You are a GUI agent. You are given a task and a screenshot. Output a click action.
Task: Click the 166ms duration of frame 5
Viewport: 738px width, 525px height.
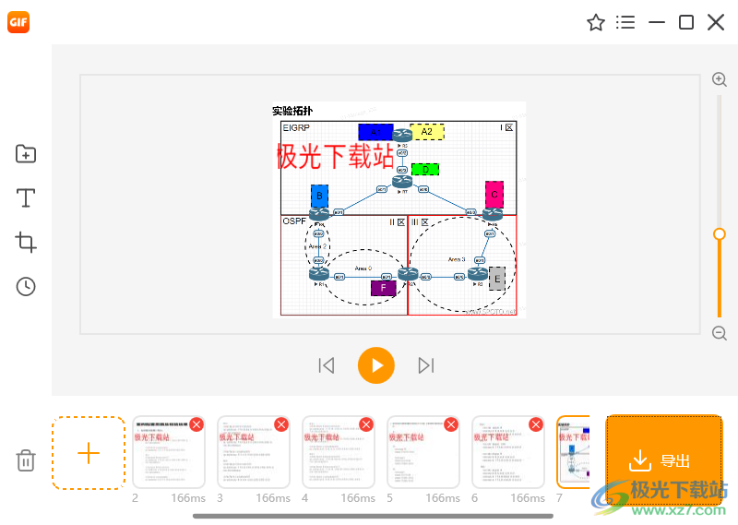pos(443,498)
